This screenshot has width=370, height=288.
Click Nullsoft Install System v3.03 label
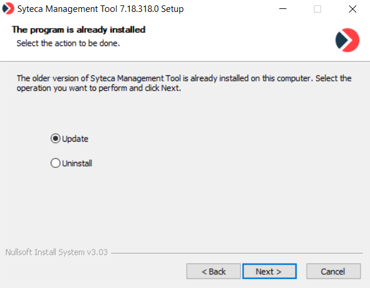click(56, 252)
